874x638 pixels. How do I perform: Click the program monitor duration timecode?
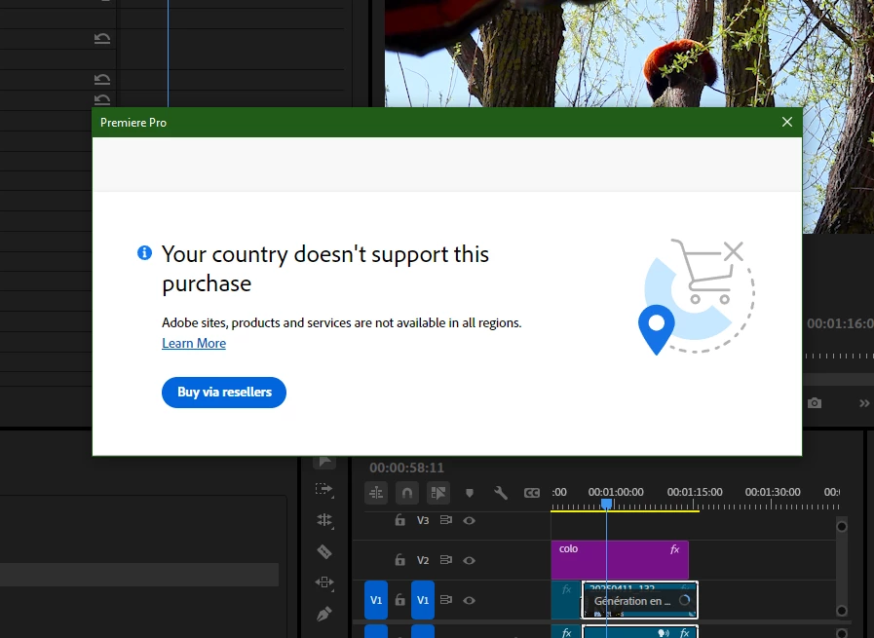tap(840, 323)
